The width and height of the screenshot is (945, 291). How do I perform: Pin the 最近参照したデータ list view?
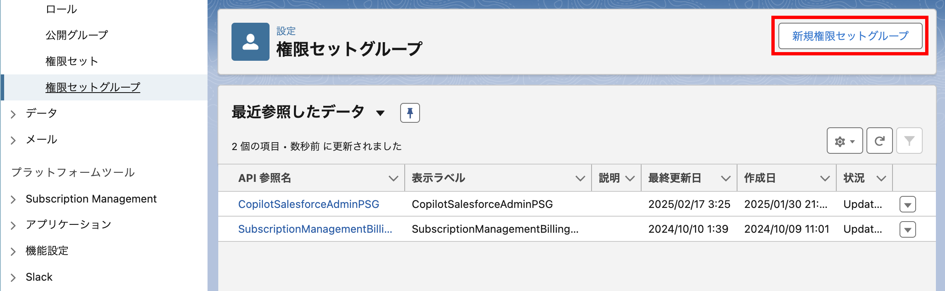tap(410, 113)
